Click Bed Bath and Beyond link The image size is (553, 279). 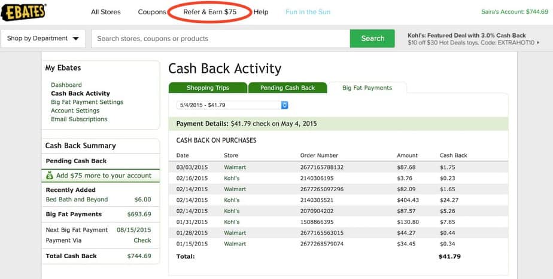tap(77, 200)
